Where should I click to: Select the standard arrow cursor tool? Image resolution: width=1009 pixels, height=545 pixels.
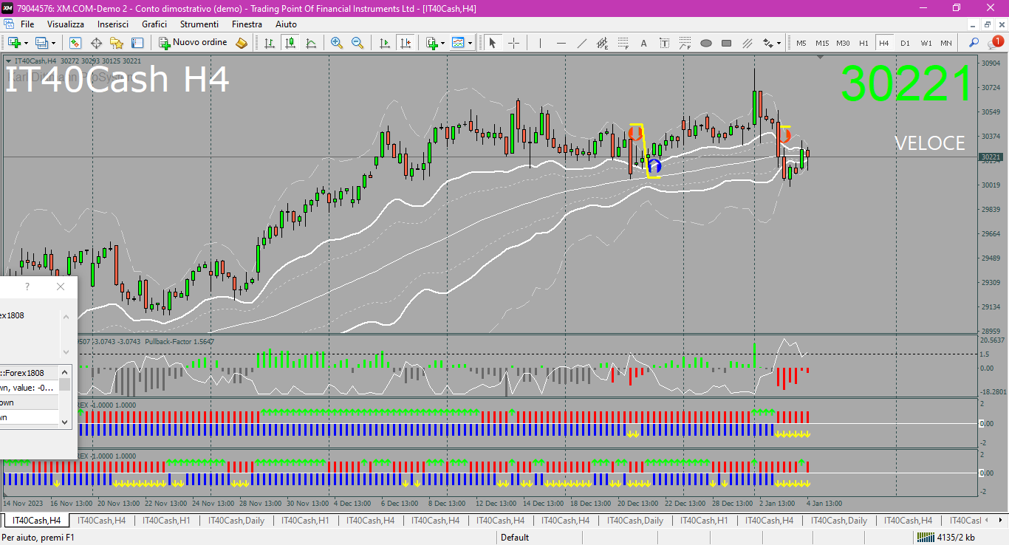(x=493, y=43)
